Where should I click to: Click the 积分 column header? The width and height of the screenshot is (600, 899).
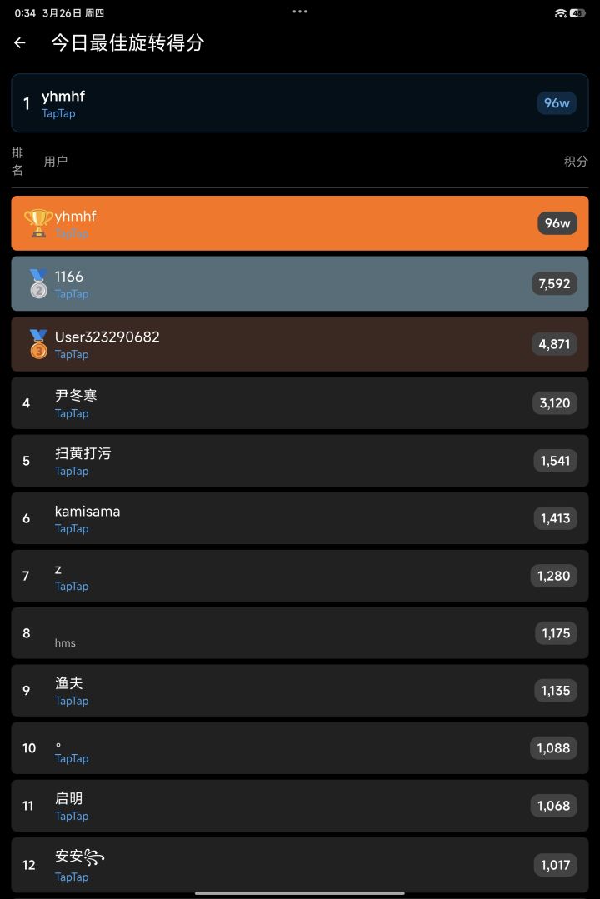tap(576, 161)
